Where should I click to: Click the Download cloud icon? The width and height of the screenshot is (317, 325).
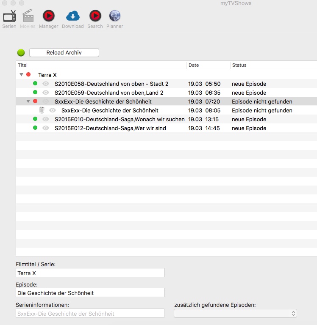[72, 16]
